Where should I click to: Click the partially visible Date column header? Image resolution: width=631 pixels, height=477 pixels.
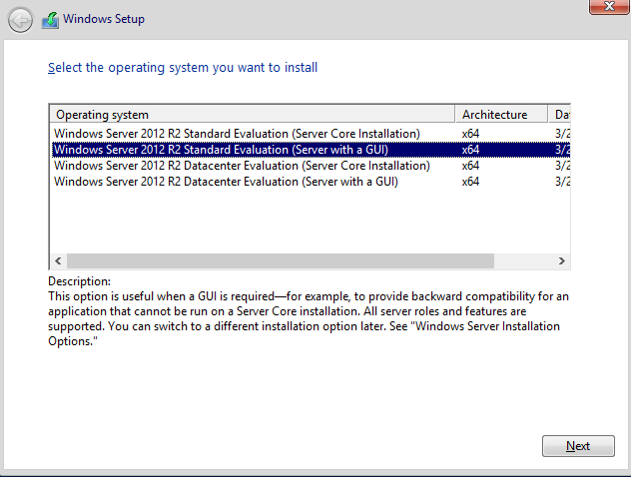[559, 115]
